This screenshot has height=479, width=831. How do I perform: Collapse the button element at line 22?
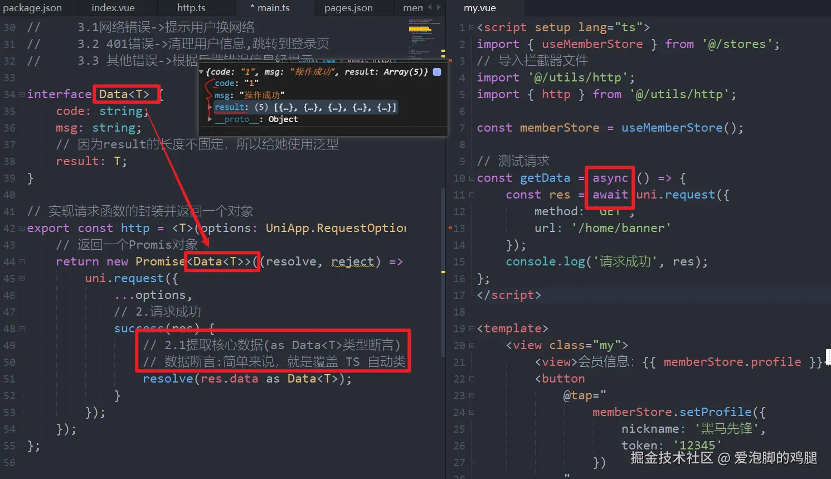point(472,379)
